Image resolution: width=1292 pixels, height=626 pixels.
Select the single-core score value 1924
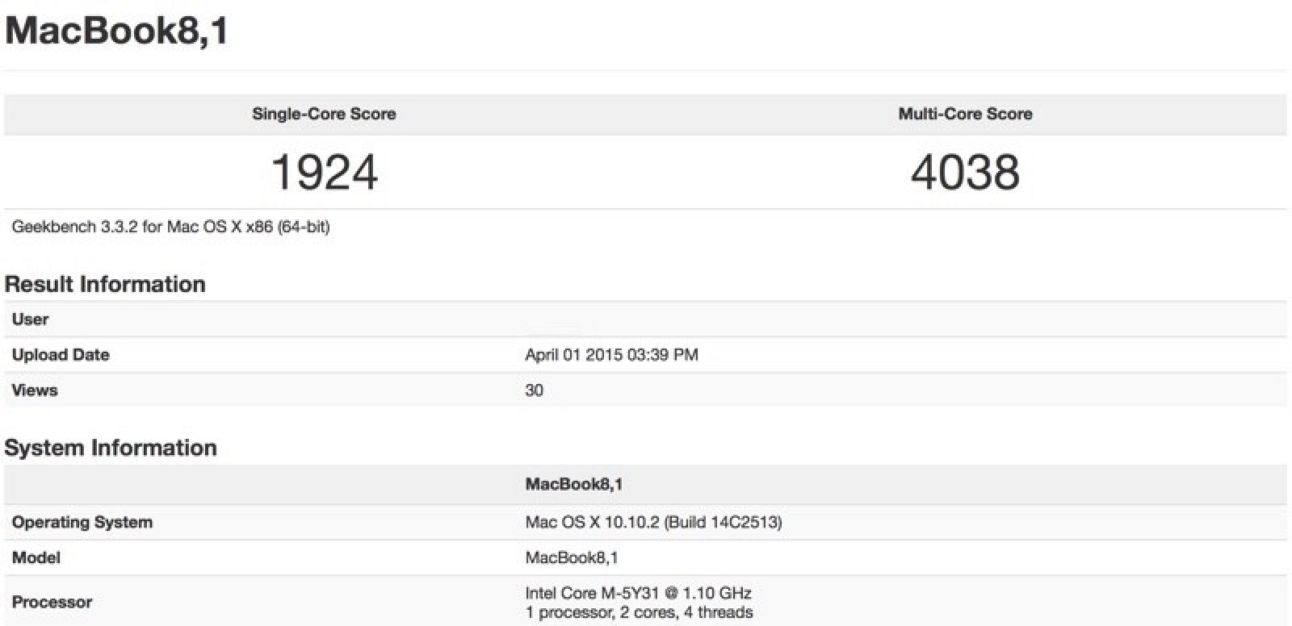(x=324, y=172)
